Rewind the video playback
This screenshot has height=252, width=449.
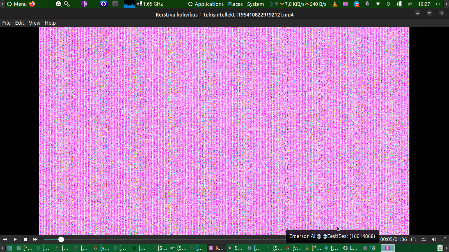[5, 239]
